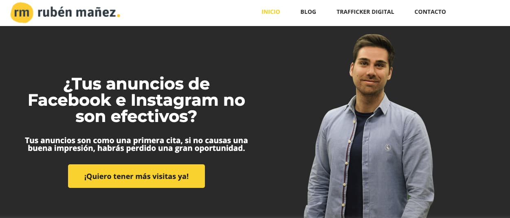
Task: Select CONTACTO in the navigation bar
Action: pos(430,12)
